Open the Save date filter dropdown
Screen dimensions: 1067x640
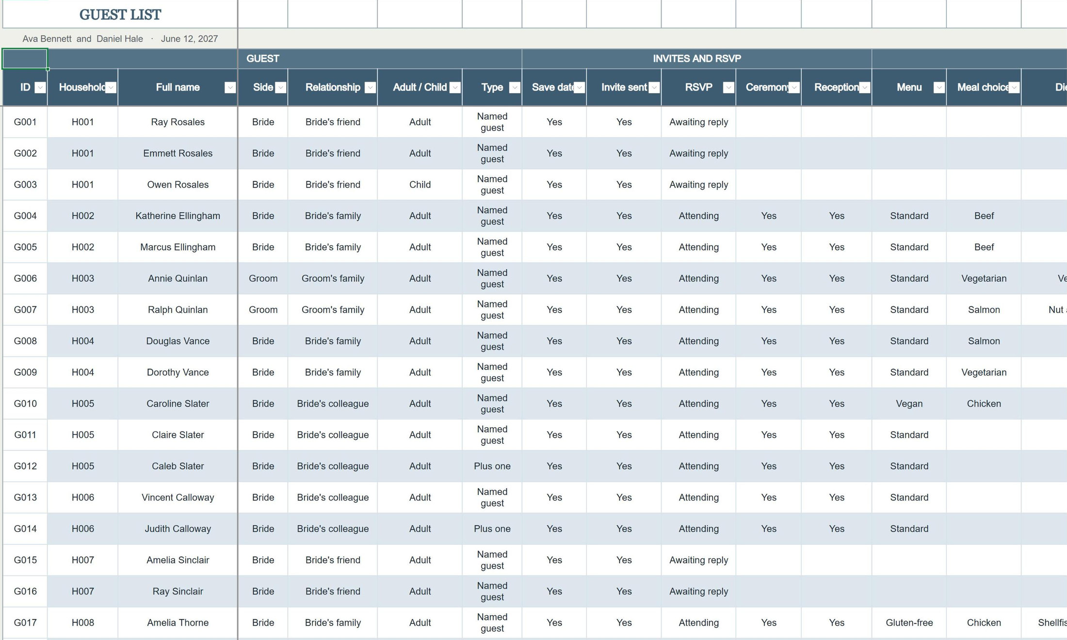point(580,87)
